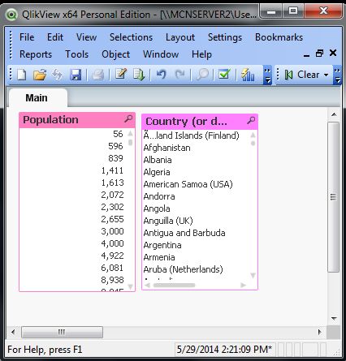This screenshot has height=361, width=346.
Task: Launch the Quick Chart wizard icon
Action: pos(248,75)
